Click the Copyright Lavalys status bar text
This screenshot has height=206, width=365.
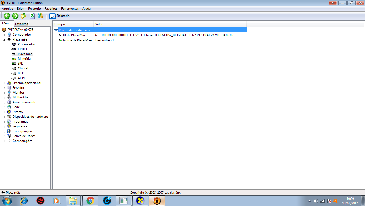[x=156, y=193]
